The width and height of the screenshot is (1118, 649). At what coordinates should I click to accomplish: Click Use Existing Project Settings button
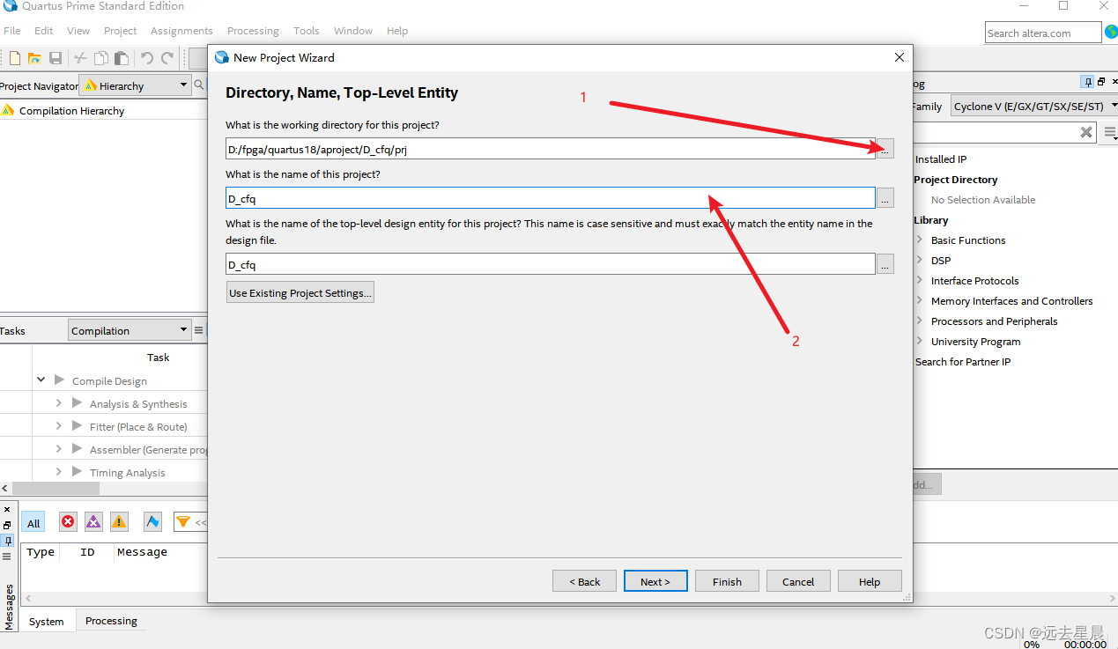pyautogui.click(x=300, y=292)
